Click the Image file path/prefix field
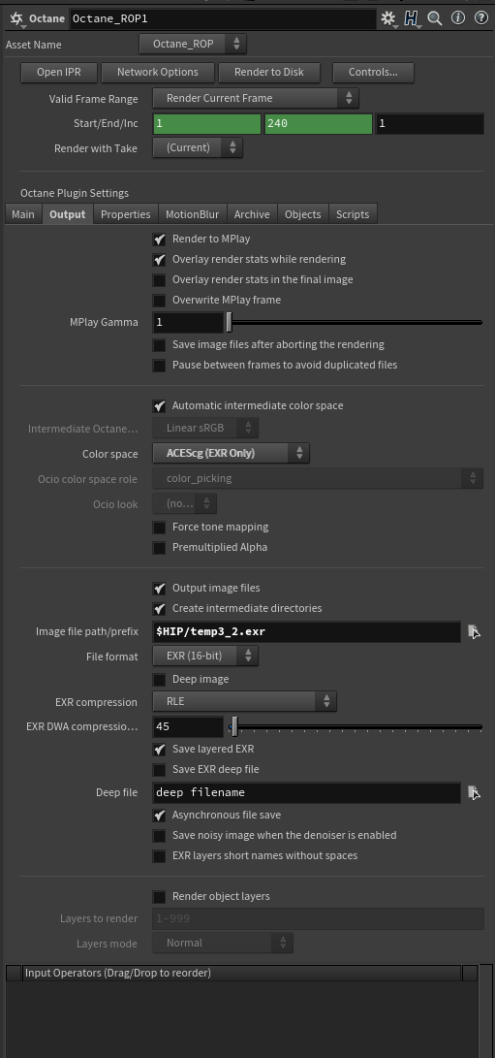495x1058 pixels. tap(307, 632)
